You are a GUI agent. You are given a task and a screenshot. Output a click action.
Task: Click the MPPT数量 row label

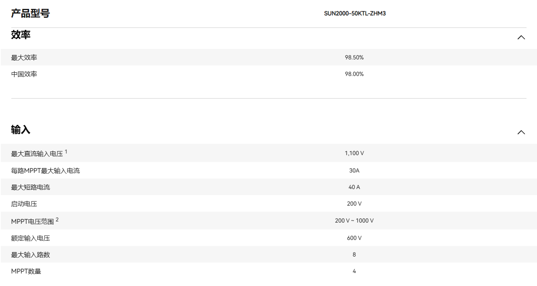(26, 271)
